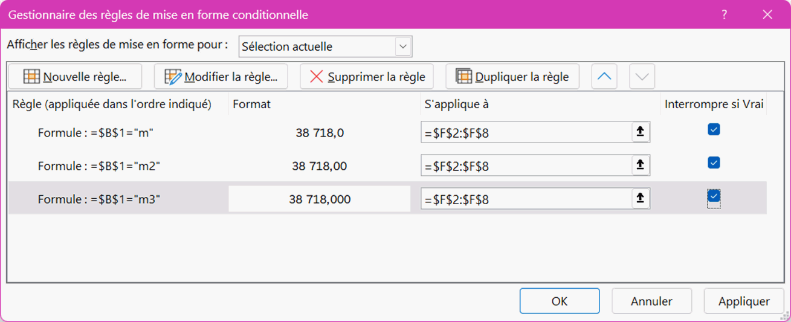791x322 pixels.
Task: Uncheck Interrompre si Vrai for "m2" rule
Action: [714, 163]
